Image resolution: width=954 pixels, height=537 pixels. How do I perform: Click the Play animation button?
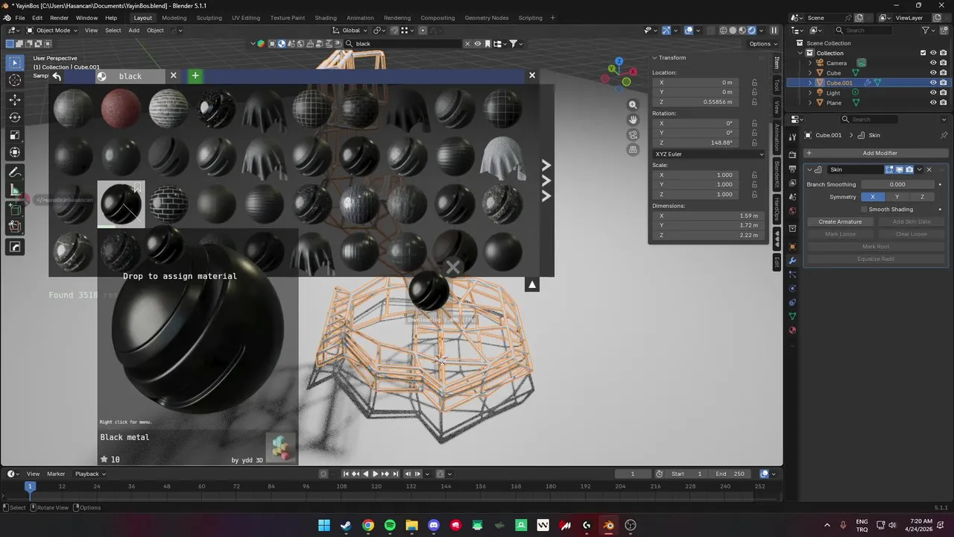click(376, 474)
